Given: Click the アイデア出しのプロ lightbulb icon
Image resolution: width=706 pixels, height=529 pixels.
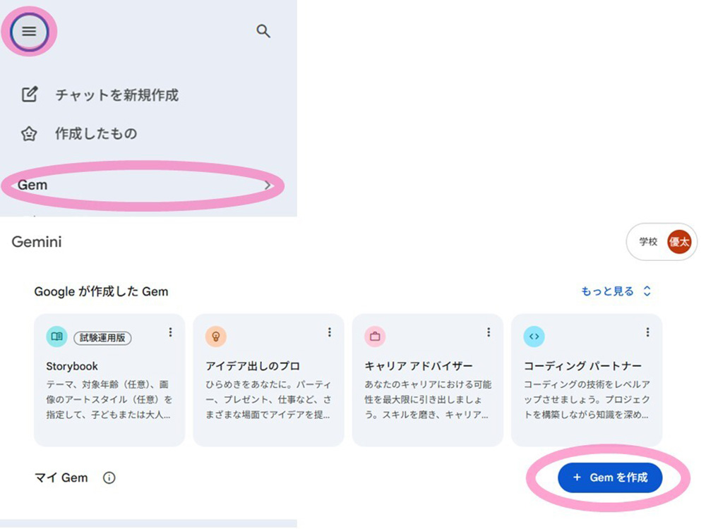Looking at the screenshot, I should pos(215,336).
